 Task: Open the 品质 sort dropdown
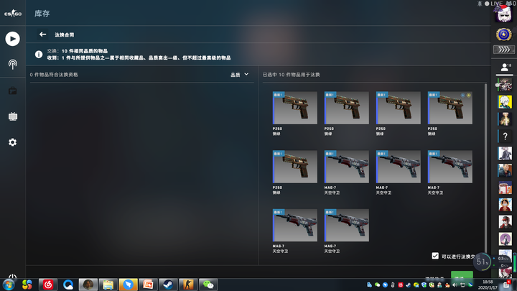click(x=240, y=75)
